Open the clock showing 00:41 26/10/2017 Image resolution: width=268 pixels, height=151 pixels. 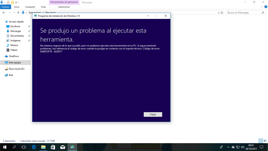click(x=251, y=147)
